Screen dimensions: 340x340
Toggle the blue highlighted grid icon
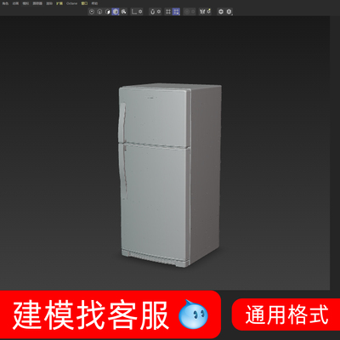click(x=176, y=12)
